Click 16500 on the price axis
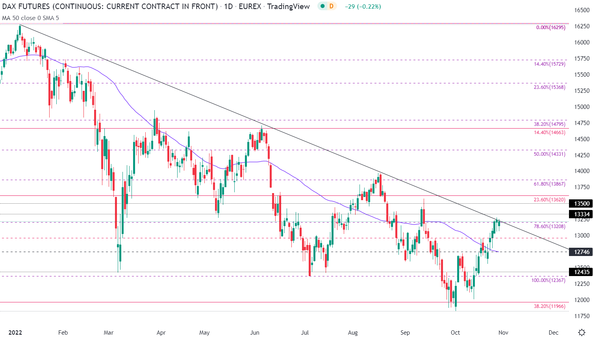Viewport: 593px width, 337px height. point(582,10)
